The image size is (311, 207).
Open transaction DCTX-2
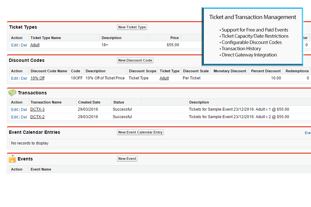pos(37,117)
